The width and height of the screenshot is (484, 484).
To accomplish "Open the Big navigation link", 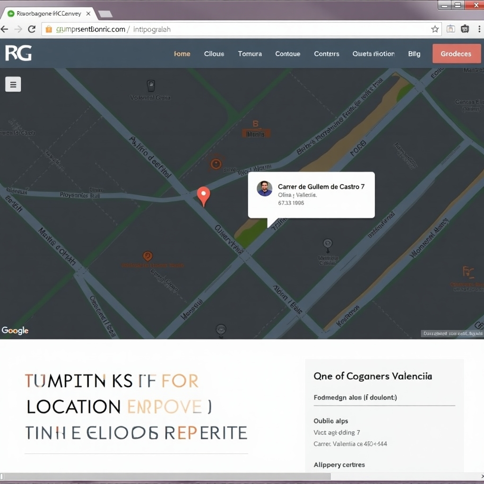I will pyautogui.click(x=414, y=54).
